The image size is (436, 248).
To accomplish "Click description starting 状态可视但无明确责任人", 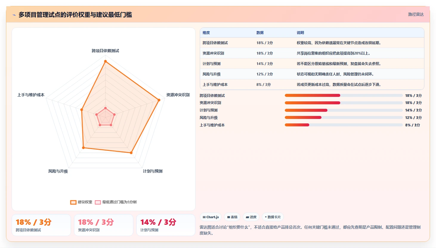I will point(335,74).
